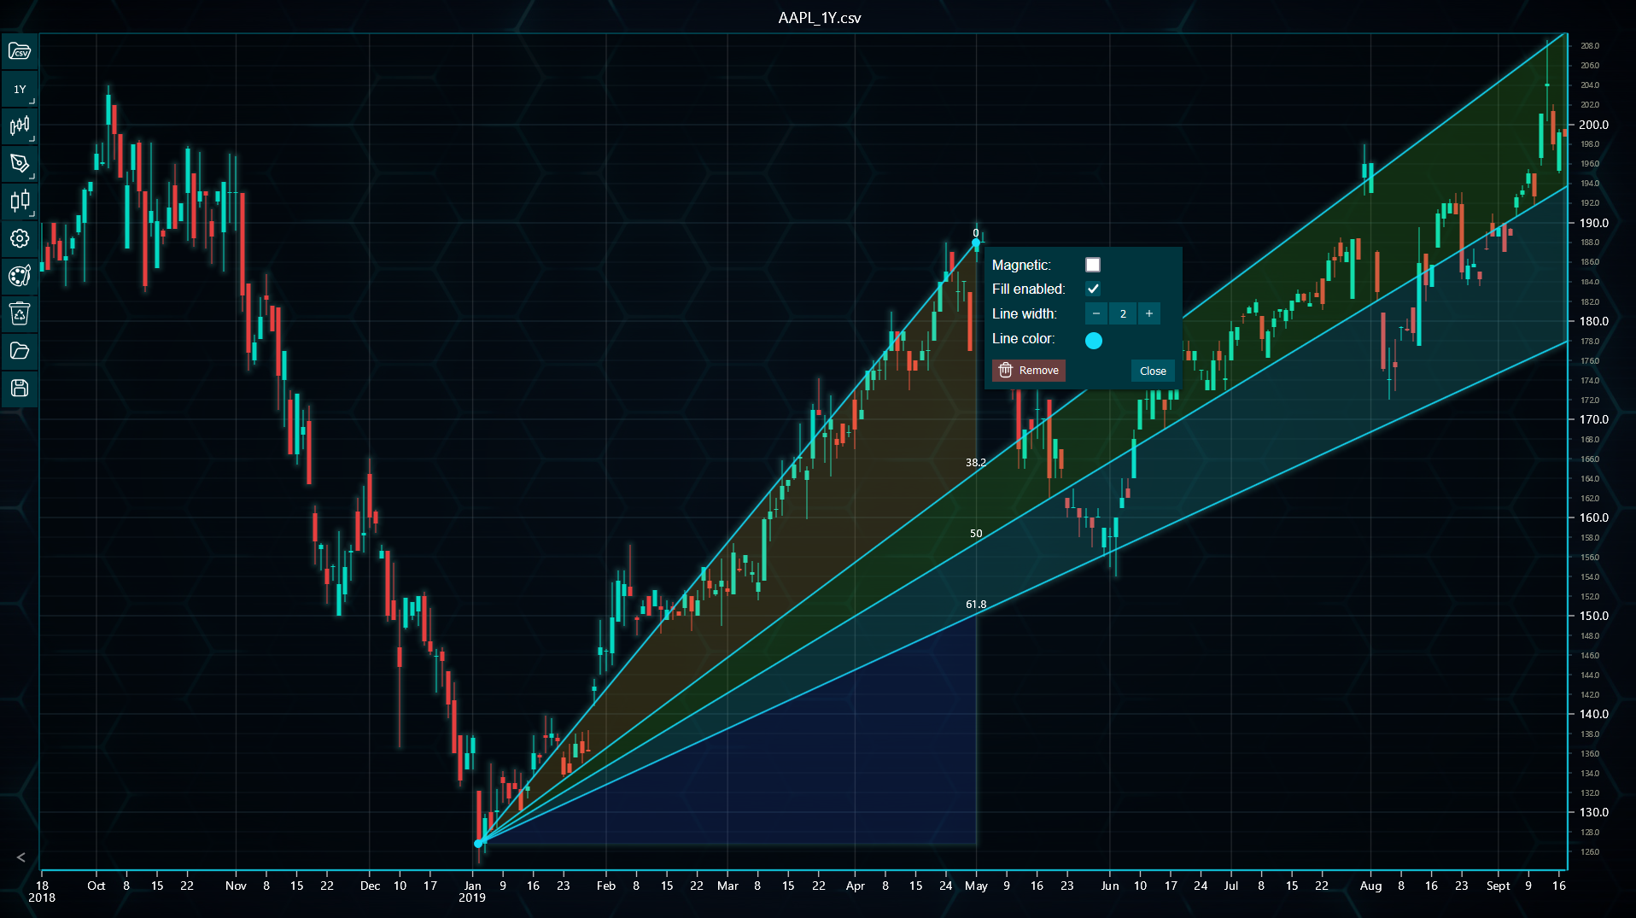Viewport: 1636px width, 918px height.
Task: Open the cyan line color swatch
Action: click(x=1094, y=340)
